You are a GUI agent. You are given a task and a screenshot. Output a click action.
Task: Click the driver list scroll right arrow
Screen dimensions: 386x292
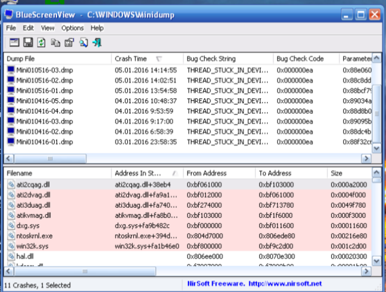366,272
